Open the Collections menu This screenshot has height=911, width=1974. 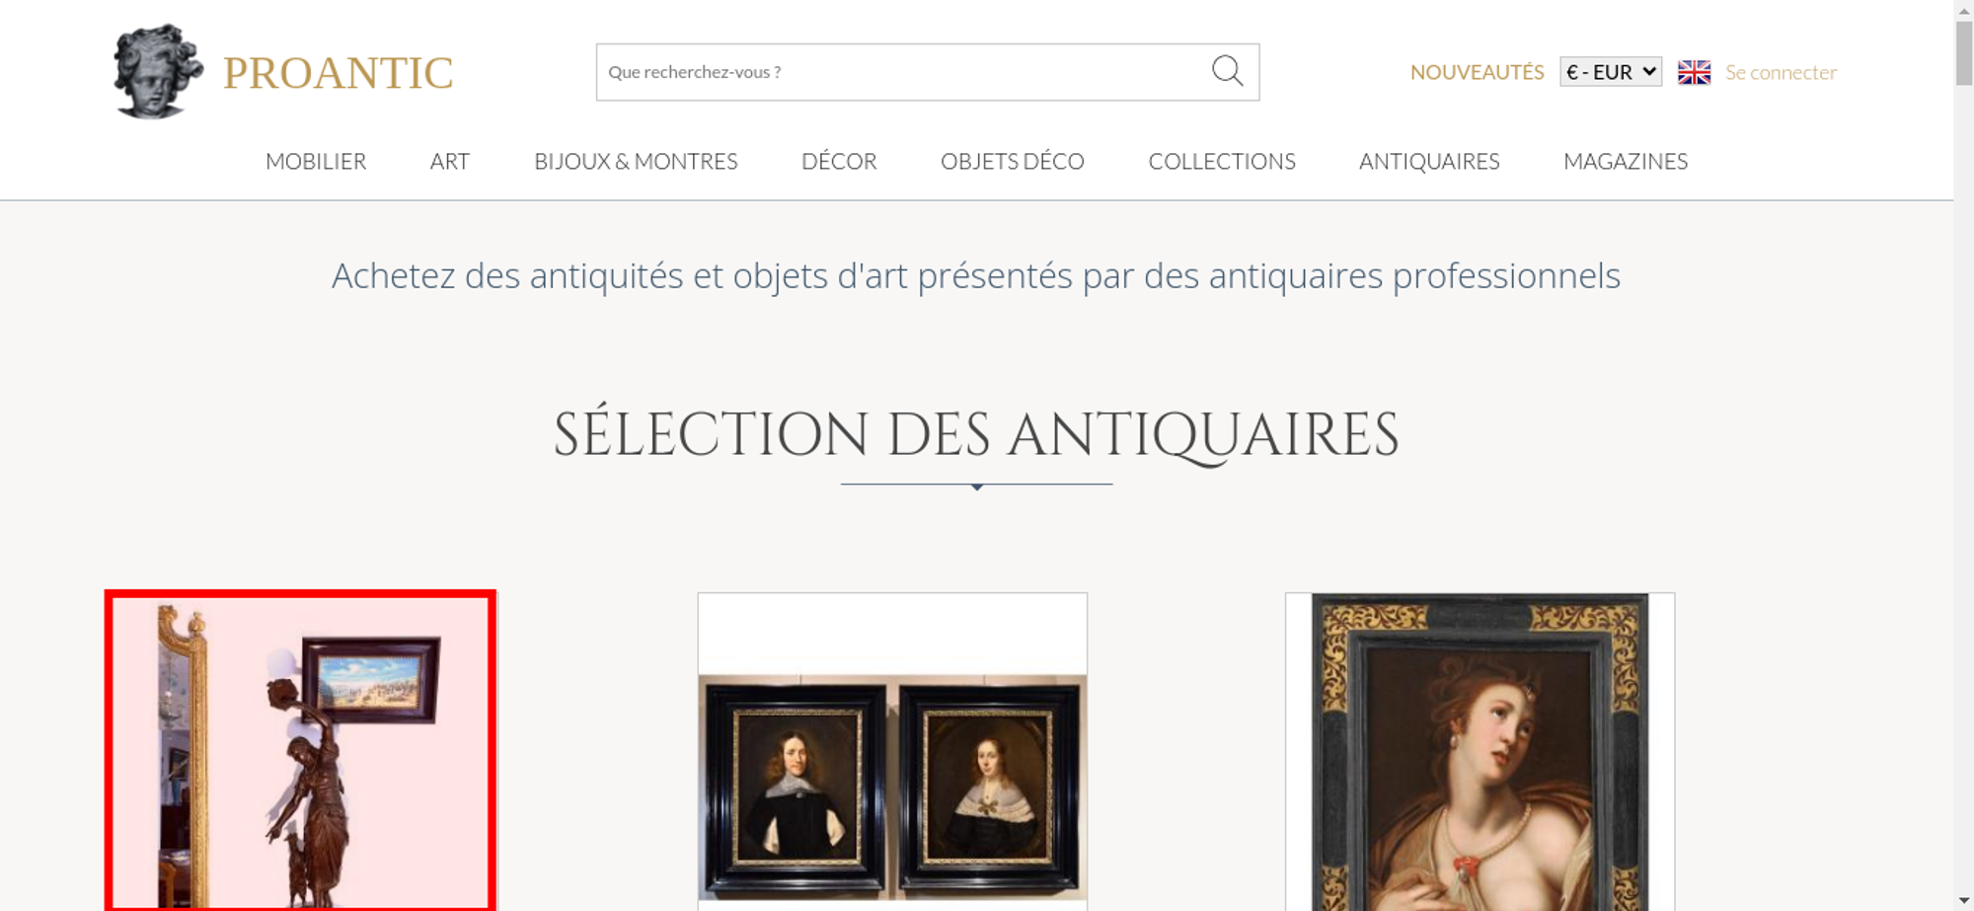pyautogui.click(x=1222, y=161)
